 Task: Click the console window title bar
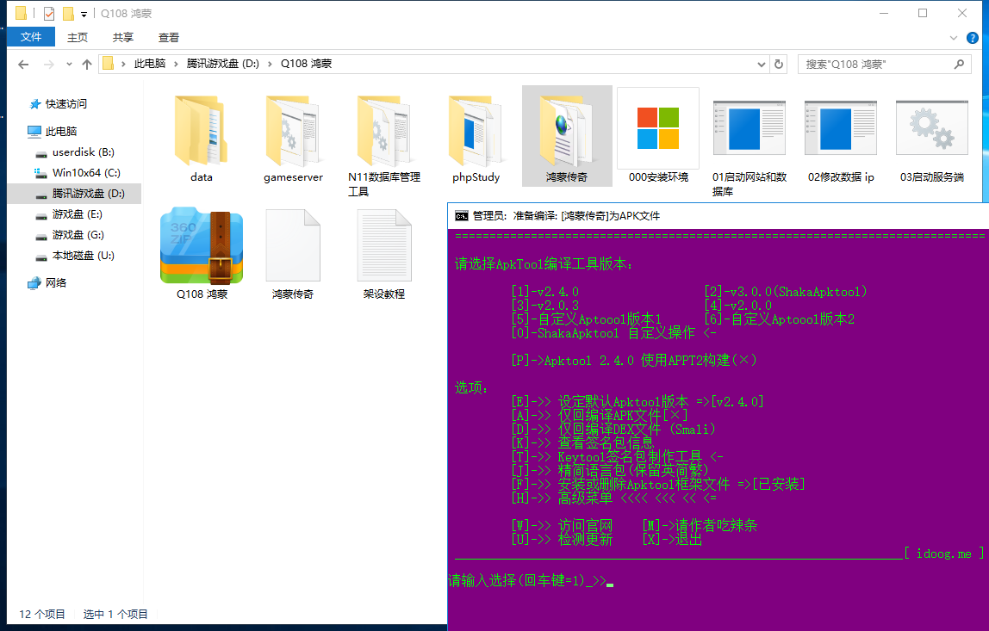(x=718, y=216)
